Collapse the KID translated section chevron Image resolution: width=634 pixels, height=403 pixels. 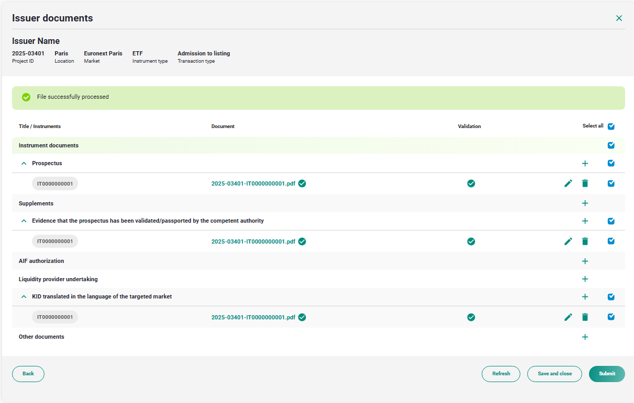tap(24, 297)
